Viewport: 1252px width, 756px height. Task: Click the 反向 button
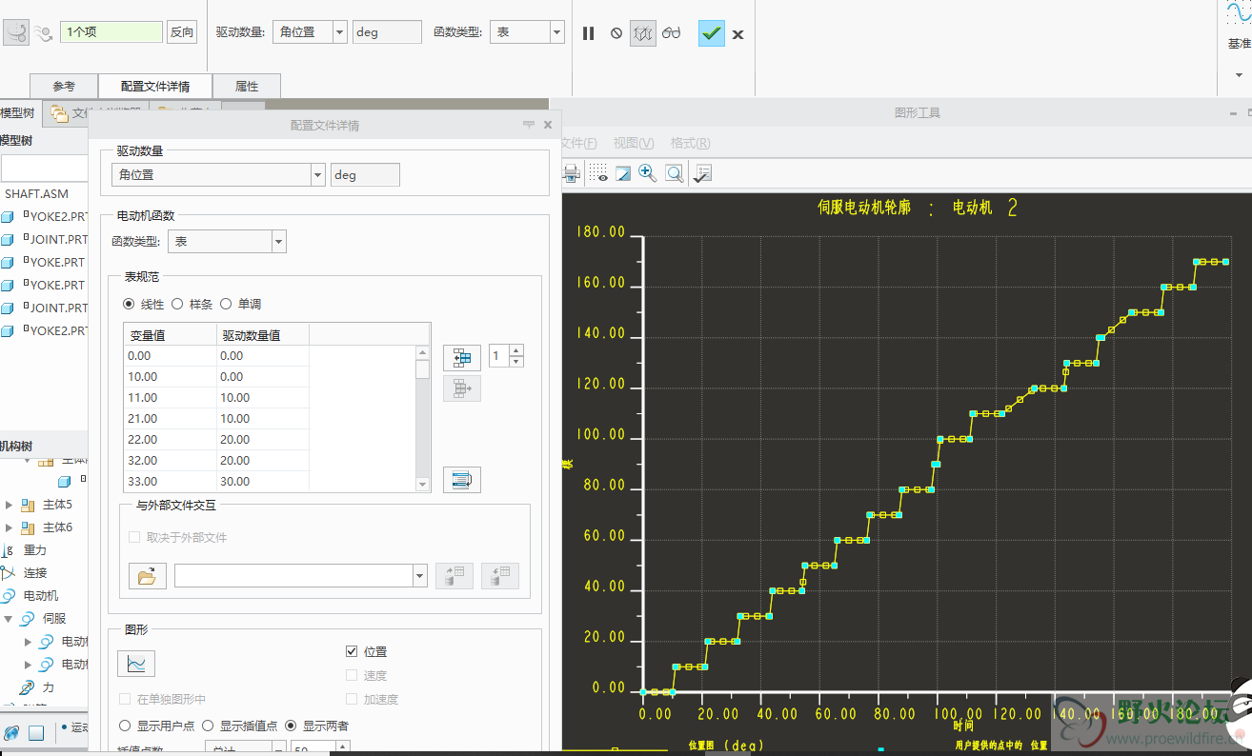(x=182, y=32)
